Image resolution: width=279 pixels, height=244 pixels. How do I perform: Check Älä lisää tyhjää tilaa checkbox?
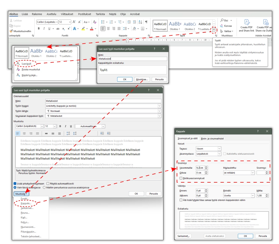point(181,200)
